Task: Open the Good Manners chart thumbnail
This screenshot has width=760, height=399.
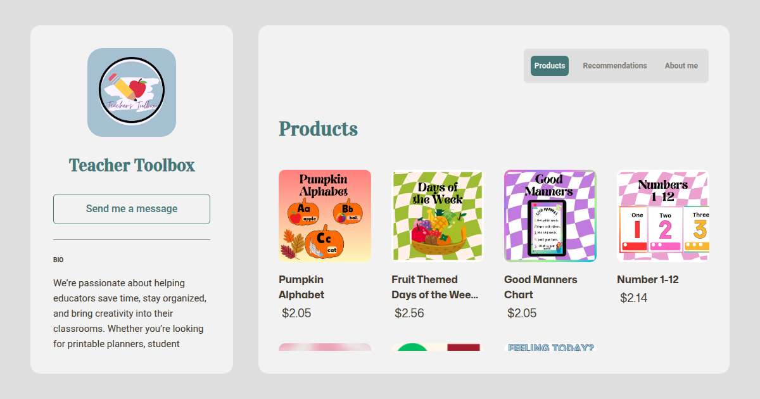Action: click(x=550, y=216)
